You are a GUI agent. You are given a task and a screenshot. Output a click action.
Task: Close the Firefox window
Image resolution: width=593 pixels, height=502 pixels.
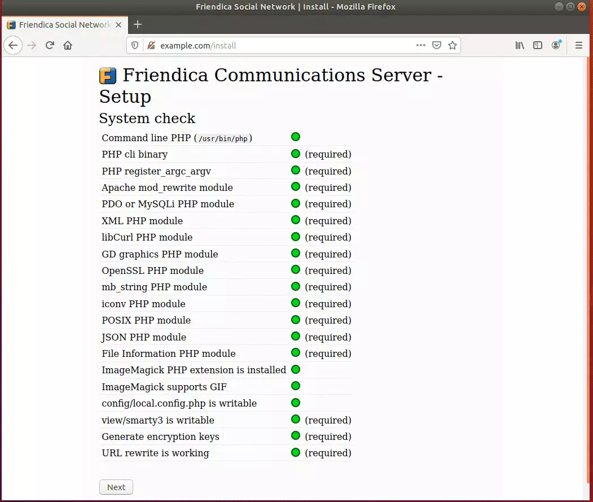(582, 6)
